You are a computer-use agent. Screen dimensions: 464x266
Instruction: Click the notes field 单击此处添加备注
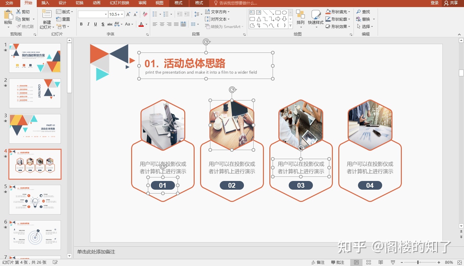96,252
